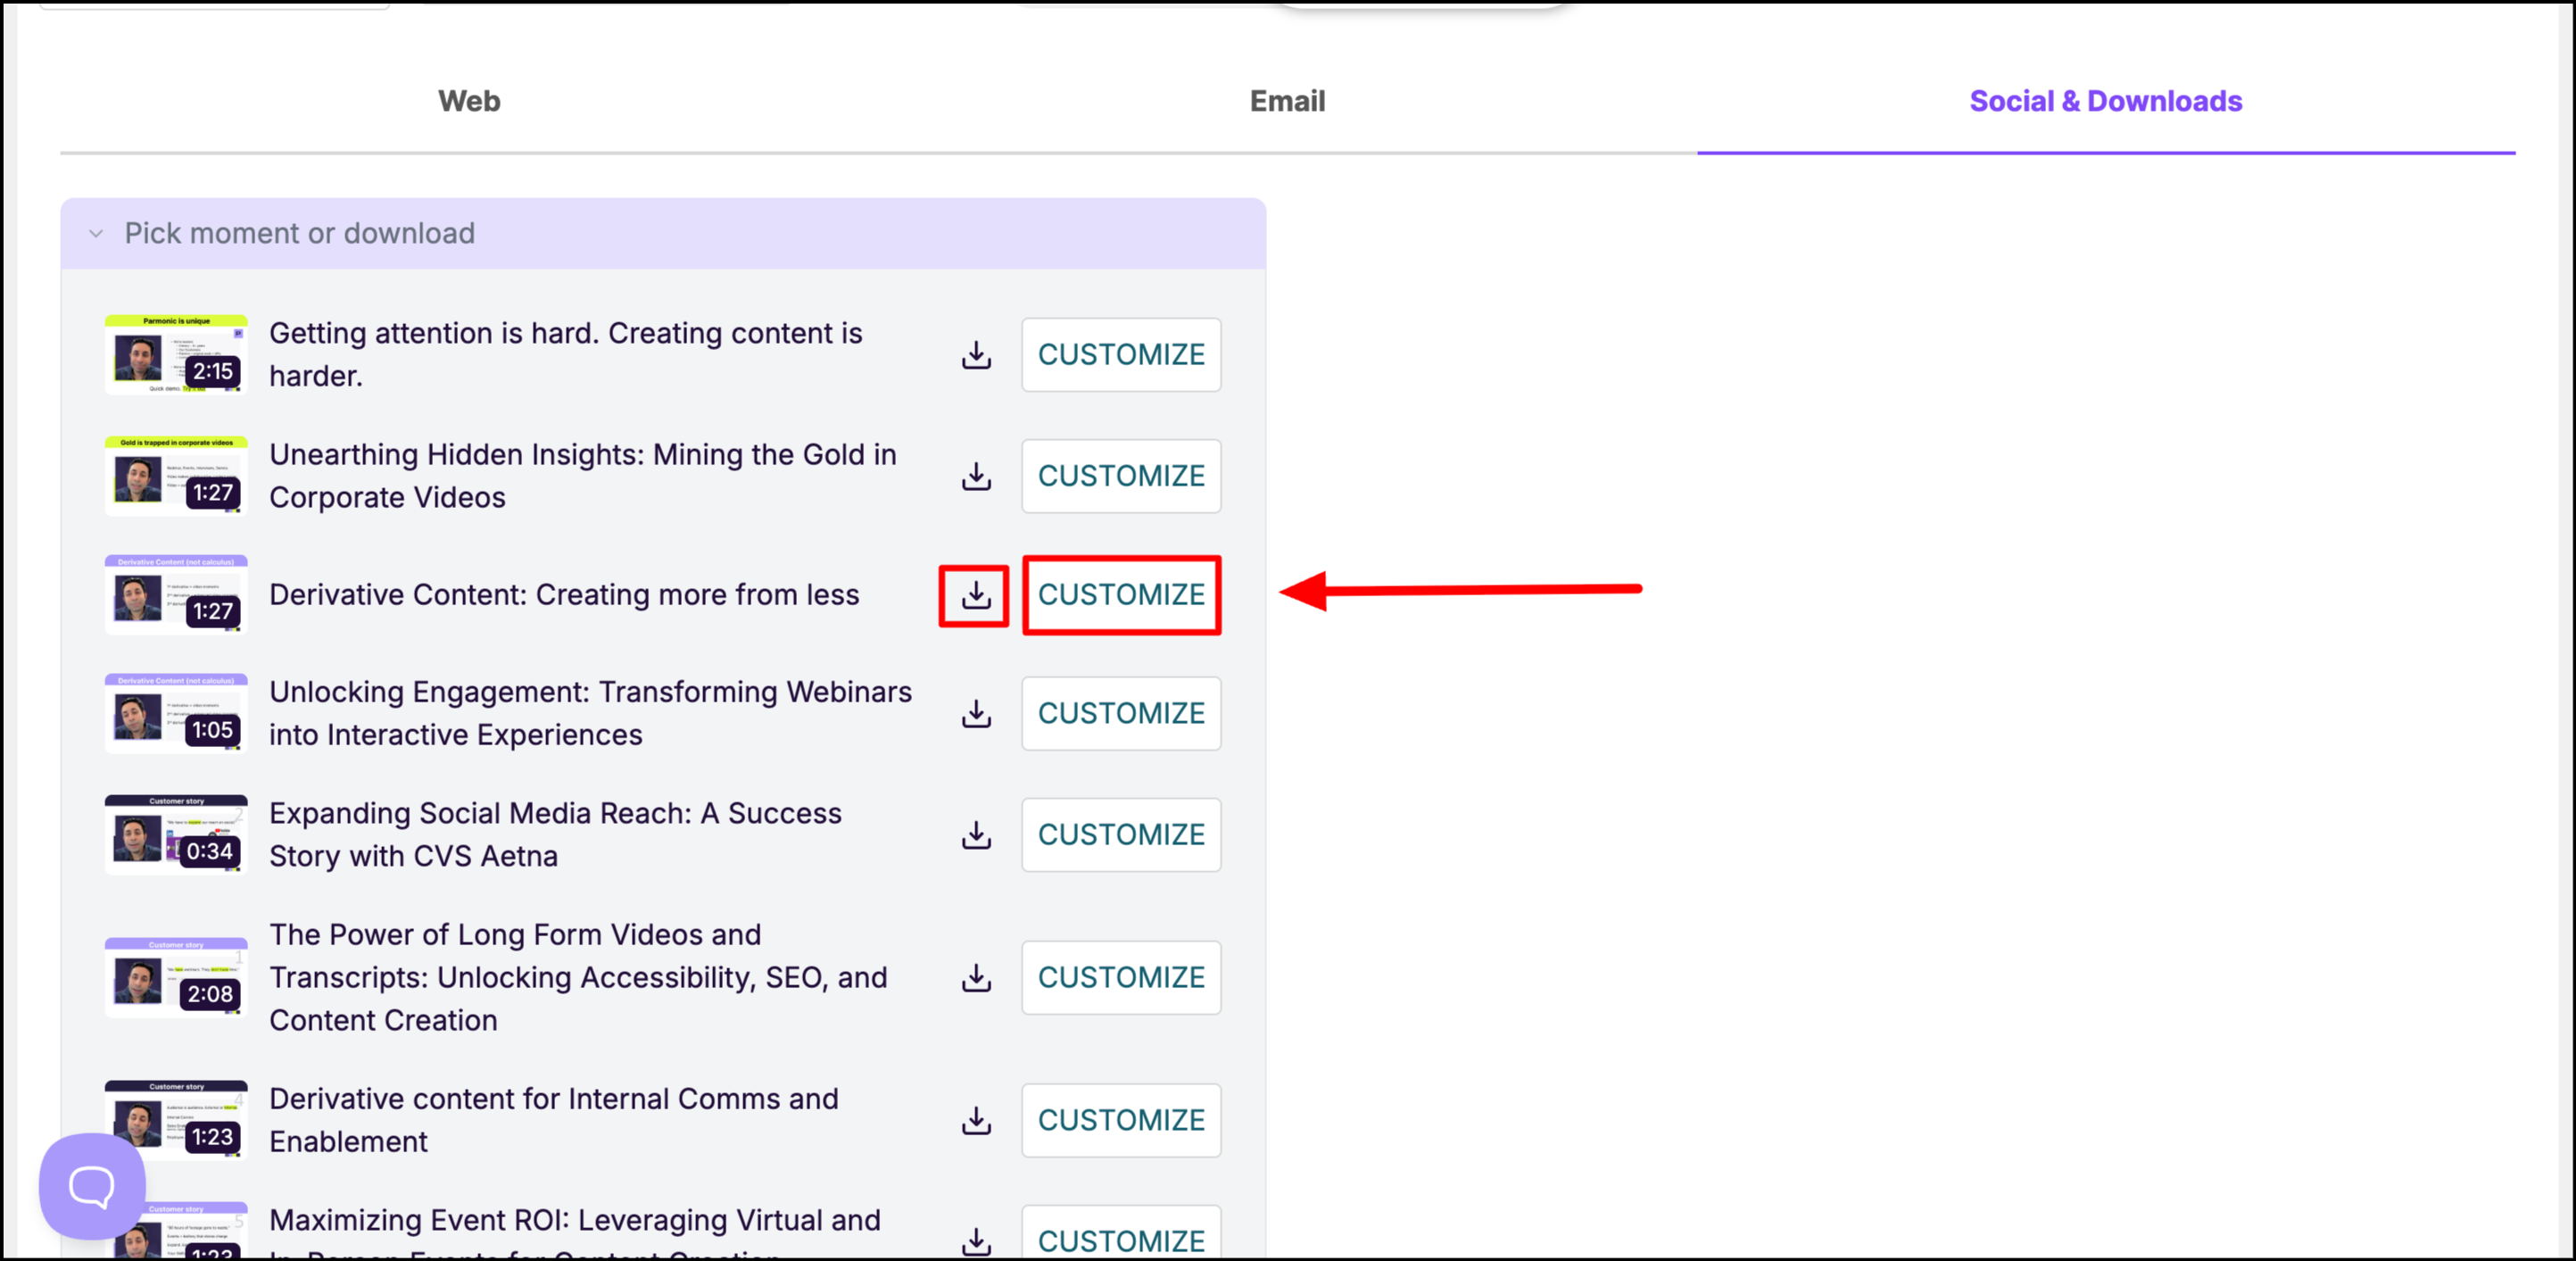The height and width of the screenshot is (1261, 2576).
Task: Customize 'Derivative Content: Creating more from less'
Action: tap(1120, 595)
